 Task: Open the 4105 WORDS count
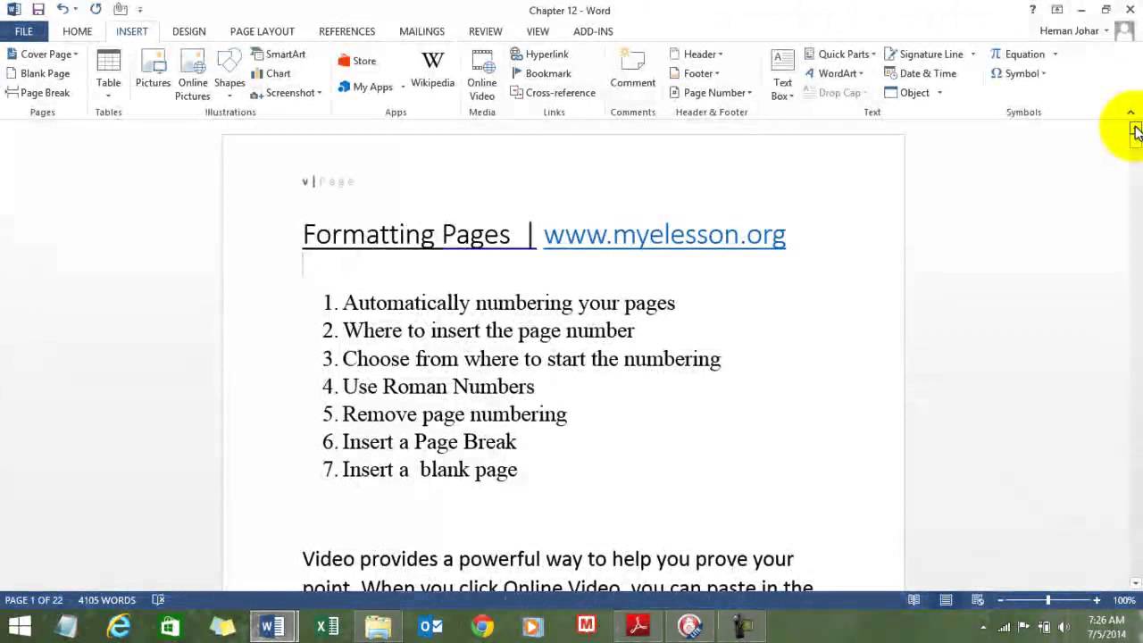pos(106,600)
